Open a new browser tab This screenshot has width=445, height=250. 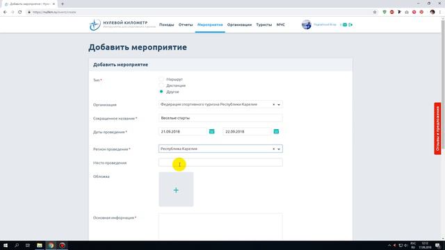click(x=63, y=4)
